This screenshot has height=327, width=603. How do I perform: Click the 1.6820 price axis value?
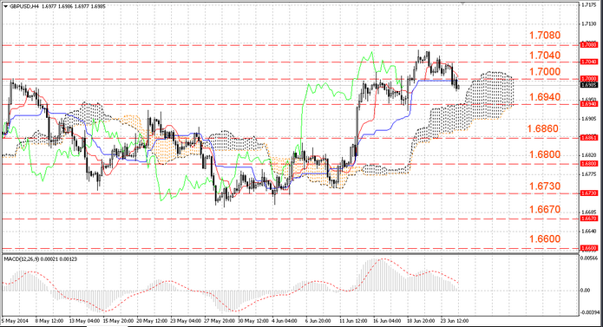pyautogui.click(x=589, y=155)
